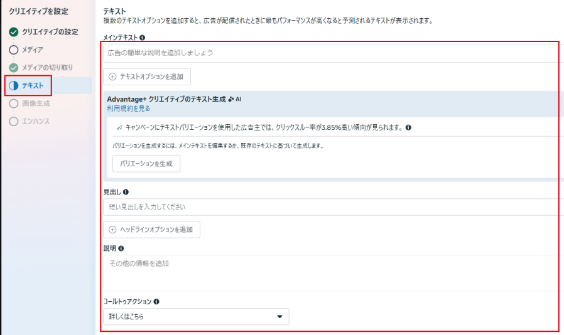
Task: Click info icon after the 3.85% click-through text
Action: tap(408, 127)
